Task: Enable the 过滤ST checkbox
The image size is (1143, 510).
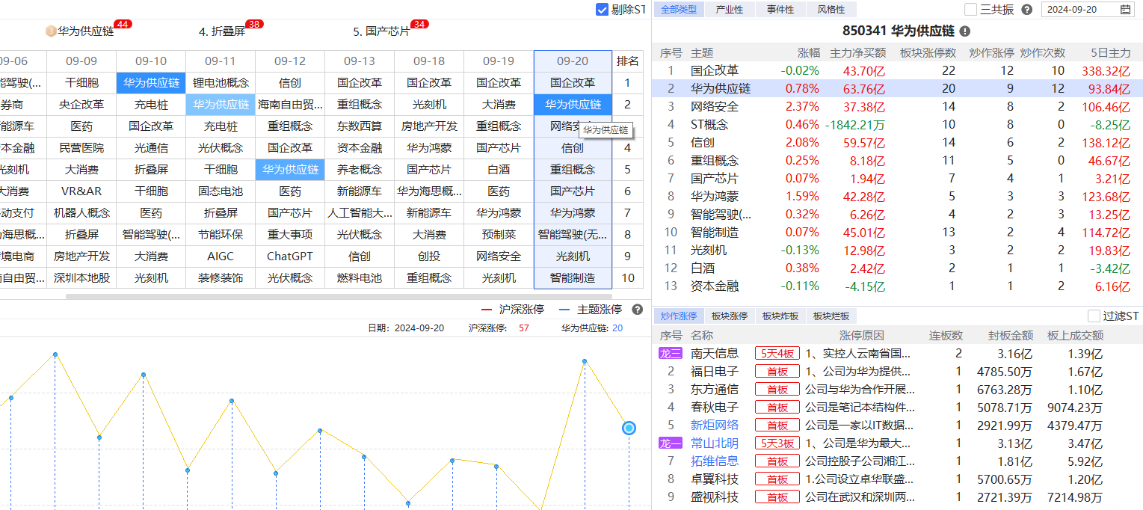Action: 1094,316
